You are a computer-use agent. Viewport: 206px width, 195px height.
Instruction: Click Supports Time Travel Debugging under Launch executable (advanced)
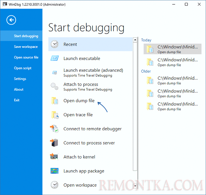88,75
